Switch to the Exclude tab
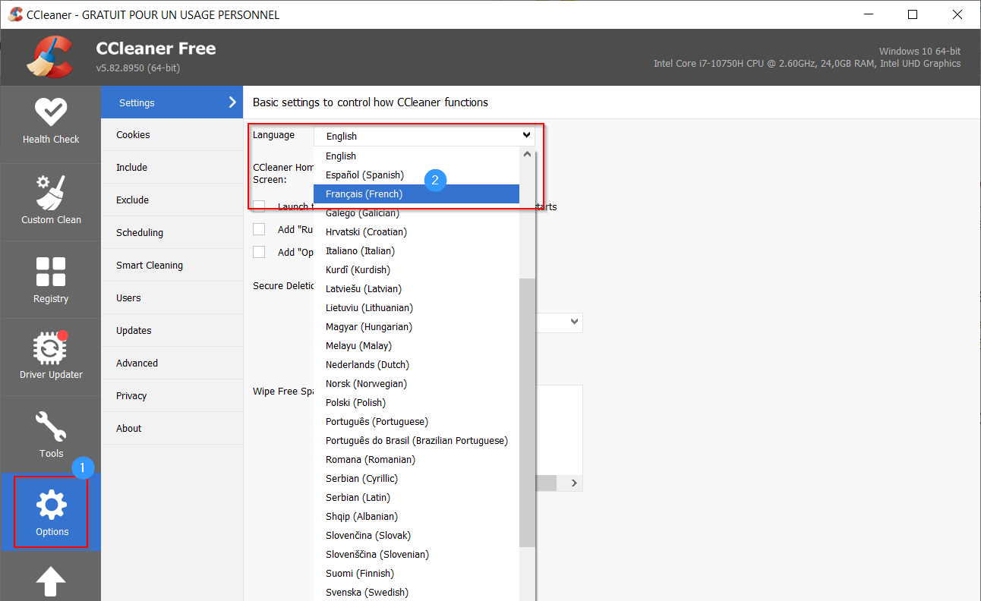The height and width of the screenshot is (601, 981). tap(172, 200)
